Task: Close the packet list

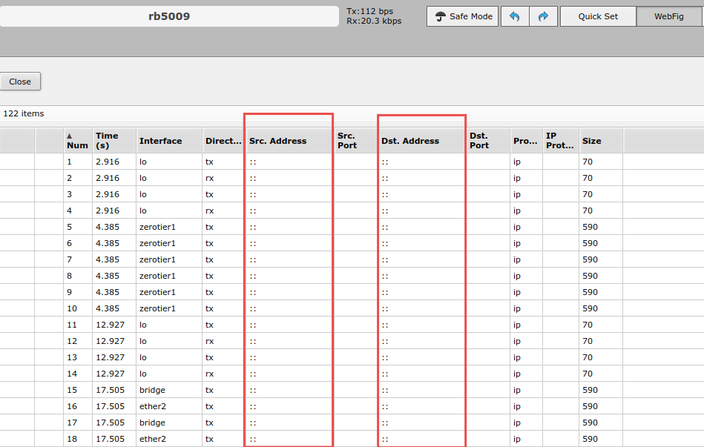Action: pyautogui.click(x=20, y=82)
